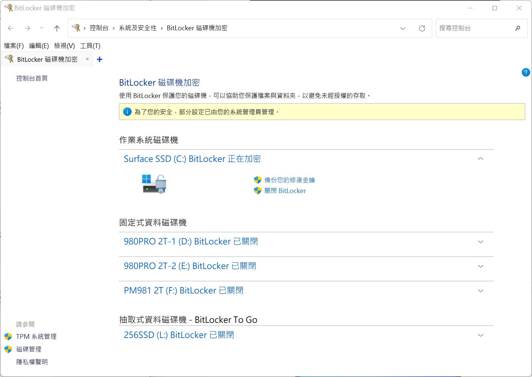The height and width of the screenshot is (377, 532).
Task: Expand the 980PRO 2T-1 (D:) drive
Action: click(x=480, y=242)
